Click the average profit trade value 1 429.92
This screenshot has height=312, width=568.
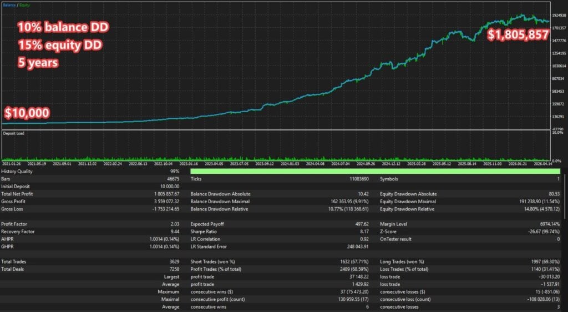(361, 284)
